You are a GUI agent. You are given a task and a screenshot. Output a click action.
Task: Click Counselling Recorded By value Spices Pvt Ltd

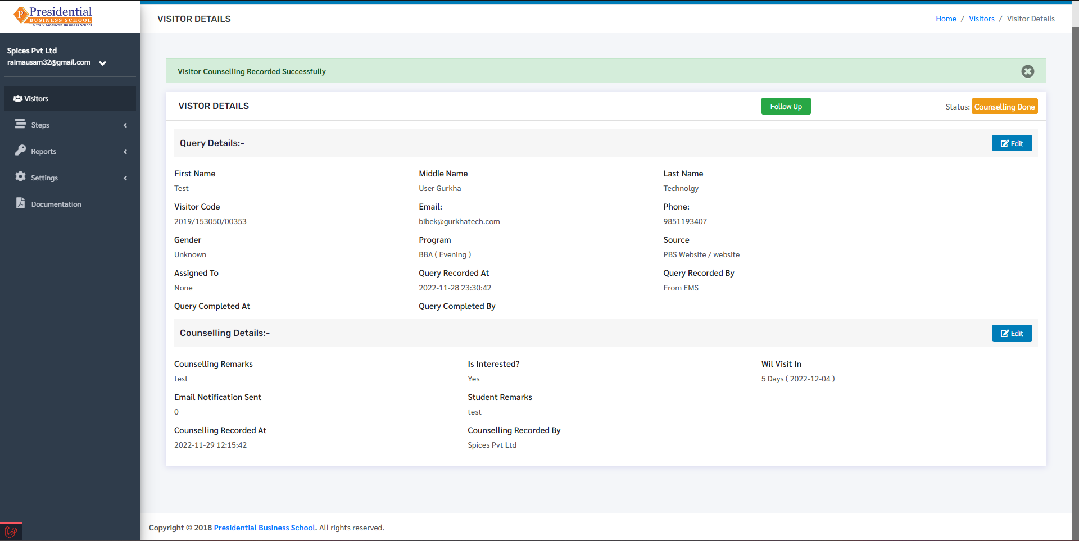492,445
